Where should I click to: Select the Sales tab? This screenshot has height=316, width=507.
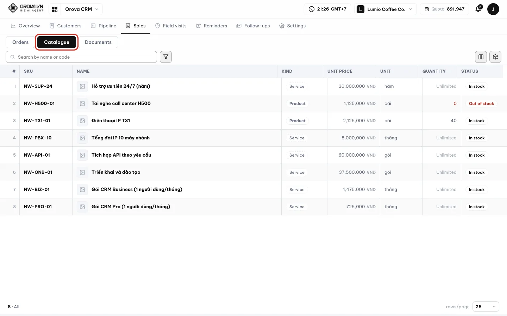[x=136, y=26]
